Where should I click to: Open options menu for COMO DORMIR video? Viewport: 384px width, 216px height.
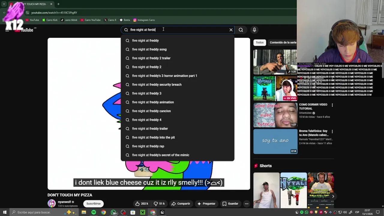pyautogui.click(x=332, y=105)
